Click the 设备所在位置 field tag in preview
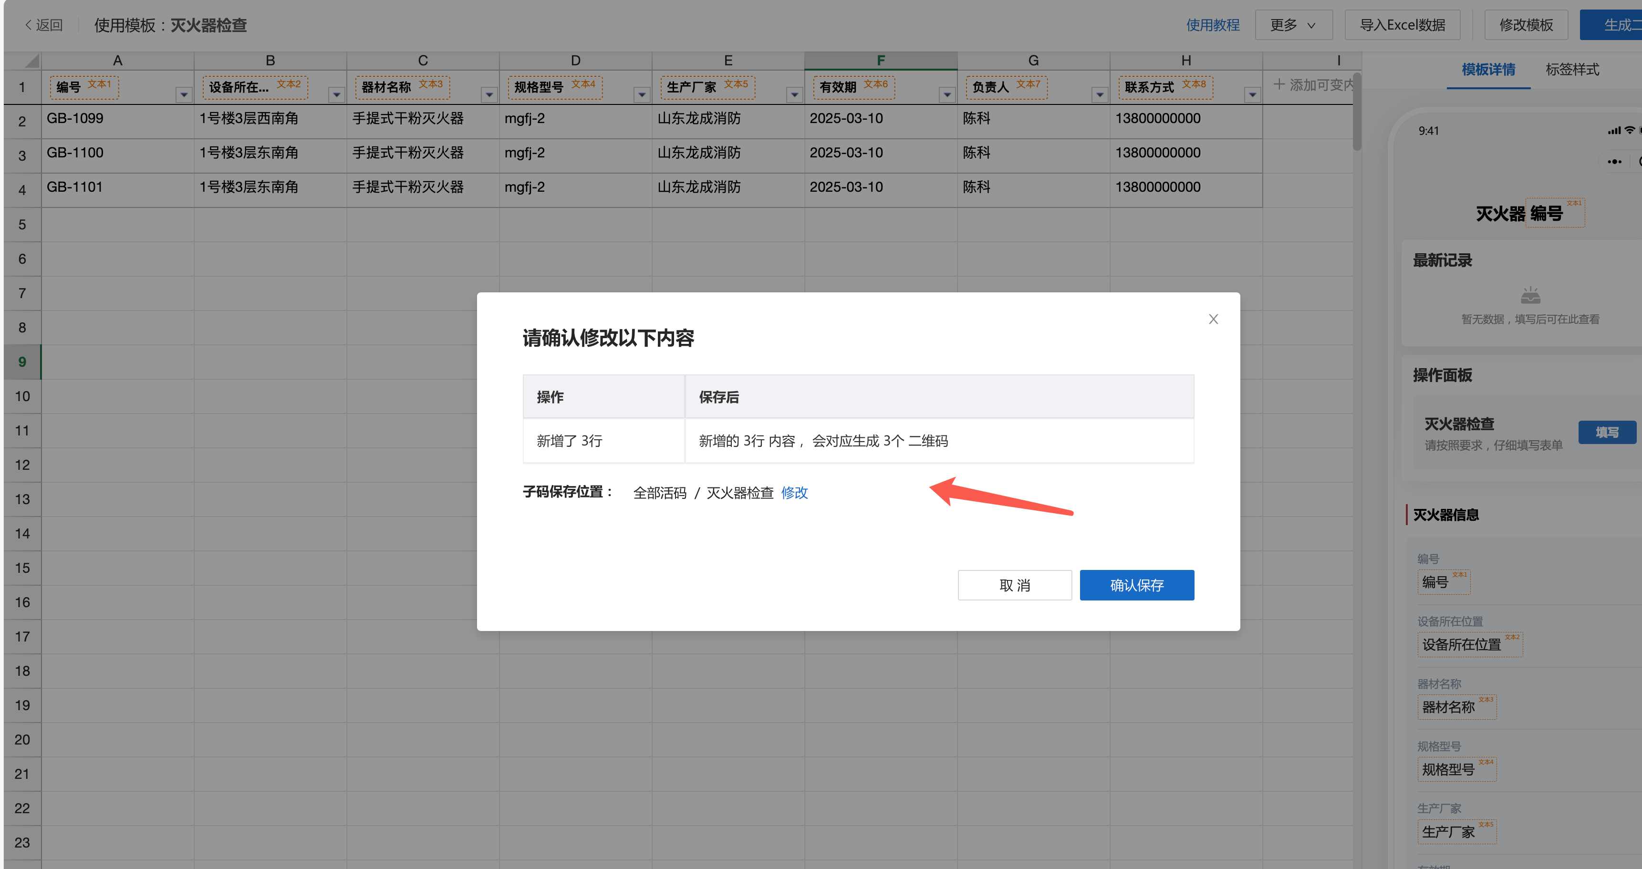The height and width of the screenshot is (869, 1642). pos(1470,644)
